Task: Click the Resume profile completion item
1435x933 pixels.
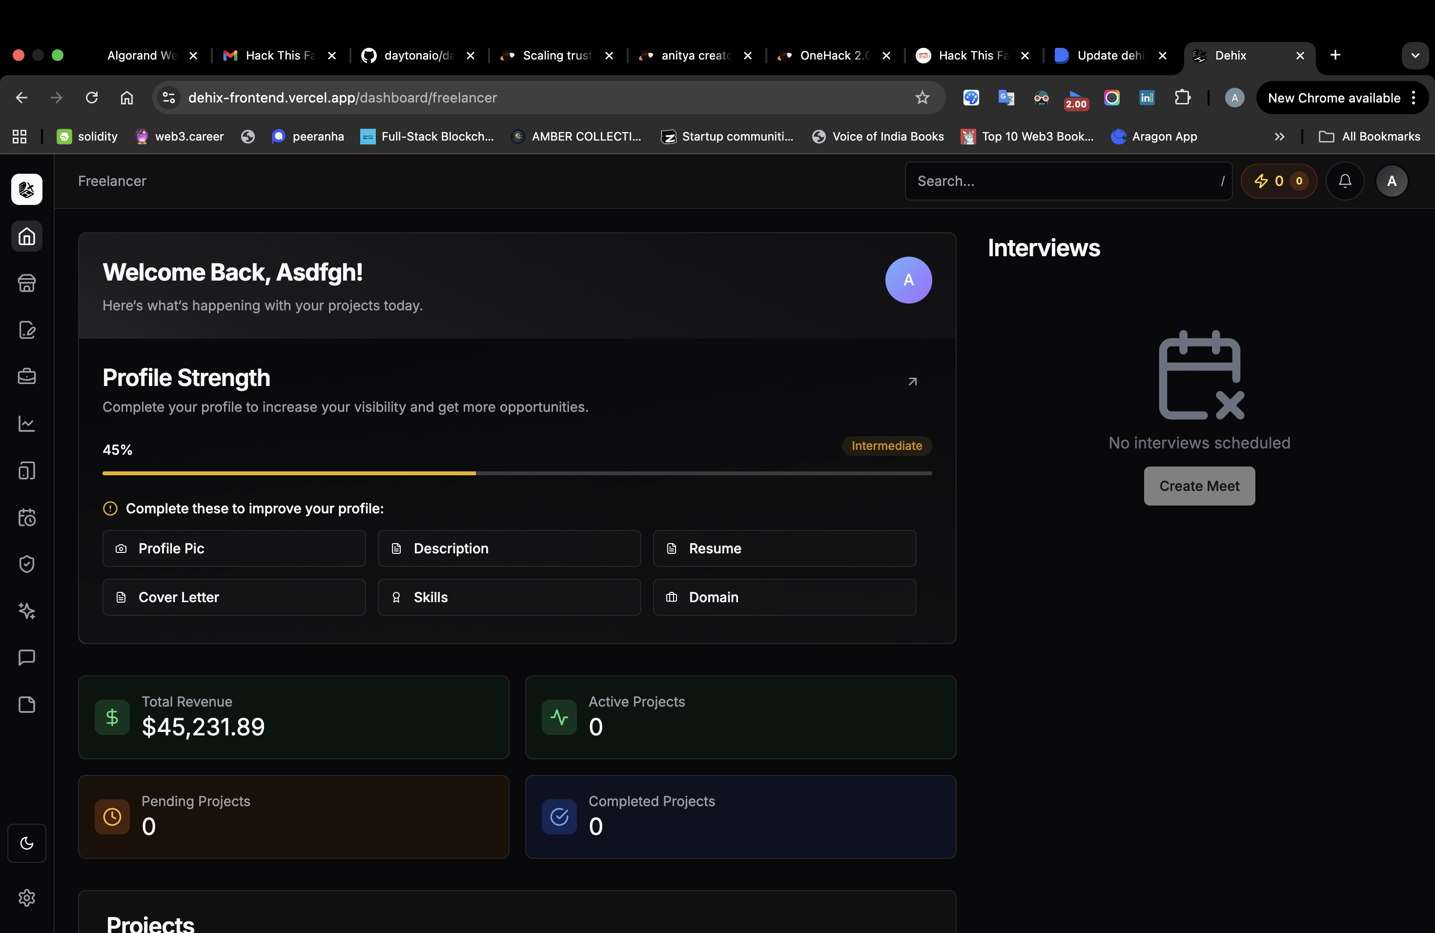Action: (x=784, y=548)
